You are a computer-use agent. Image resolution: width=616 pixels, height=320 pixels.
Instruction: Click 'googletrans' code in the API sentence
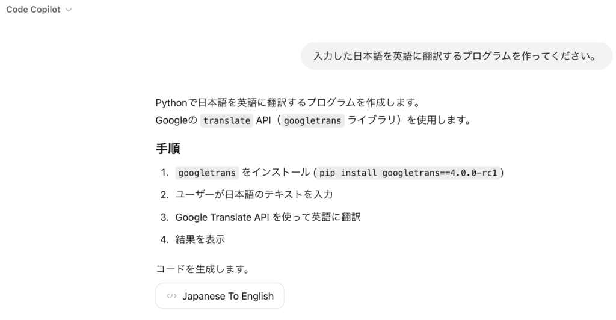point(312,120)
